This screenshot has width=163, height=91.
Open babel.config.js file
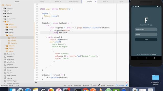tap(11, 76)
